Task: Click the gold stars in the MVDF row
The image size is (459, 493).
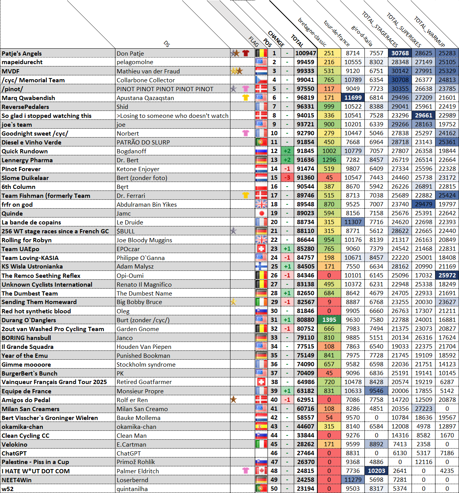Action: 236,71
